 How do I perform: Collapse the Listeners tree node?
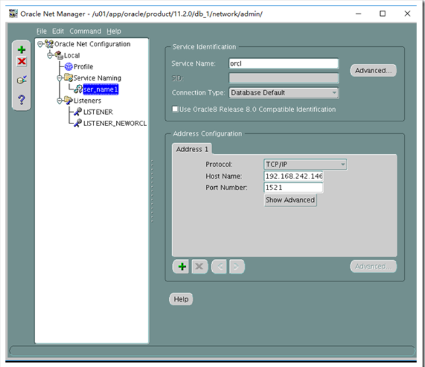tap(60, 101)
